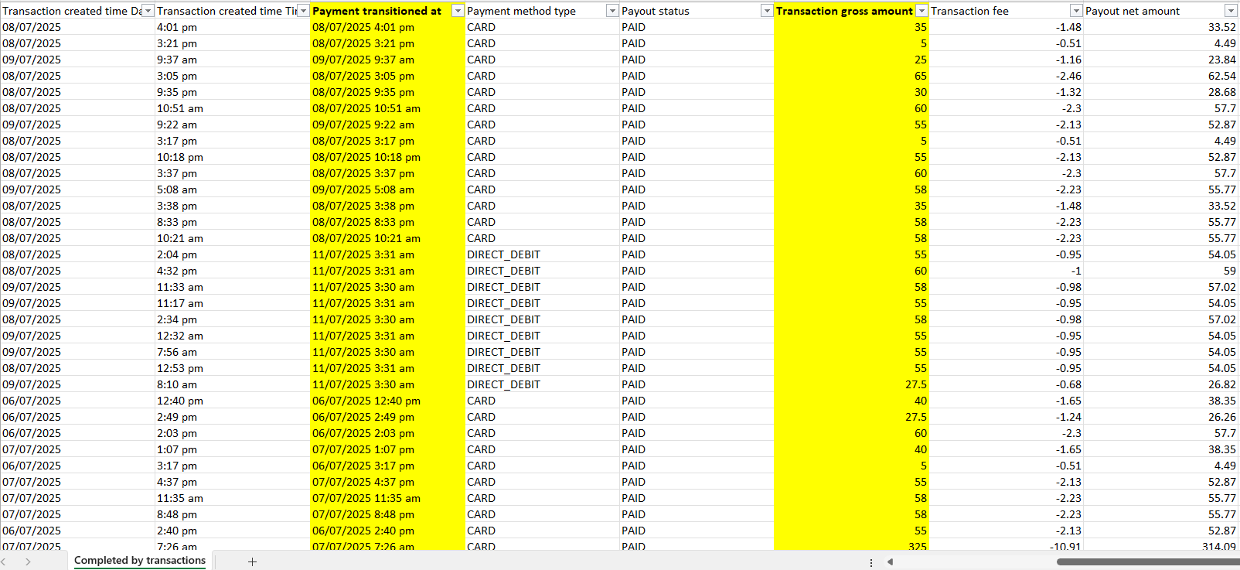The image size is (1240, 570).
Task: Select the DIRECT_DEBIT cell in the 8:10 am row
Action: tap(542, 384)
